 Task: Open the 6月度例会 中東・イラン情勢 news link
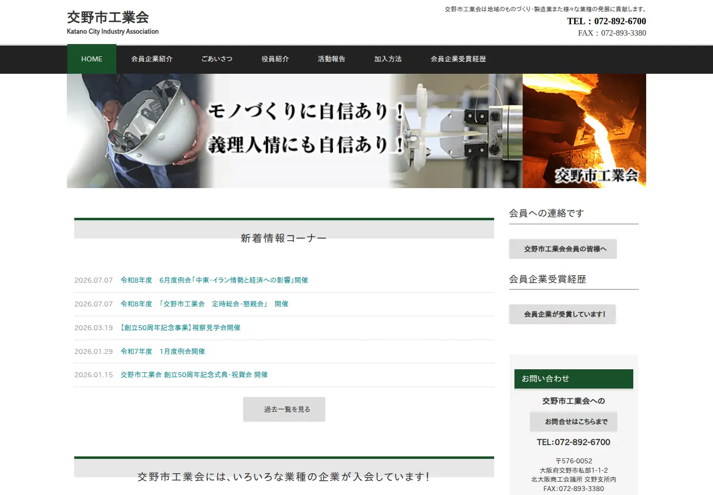[x=214, y=280]
